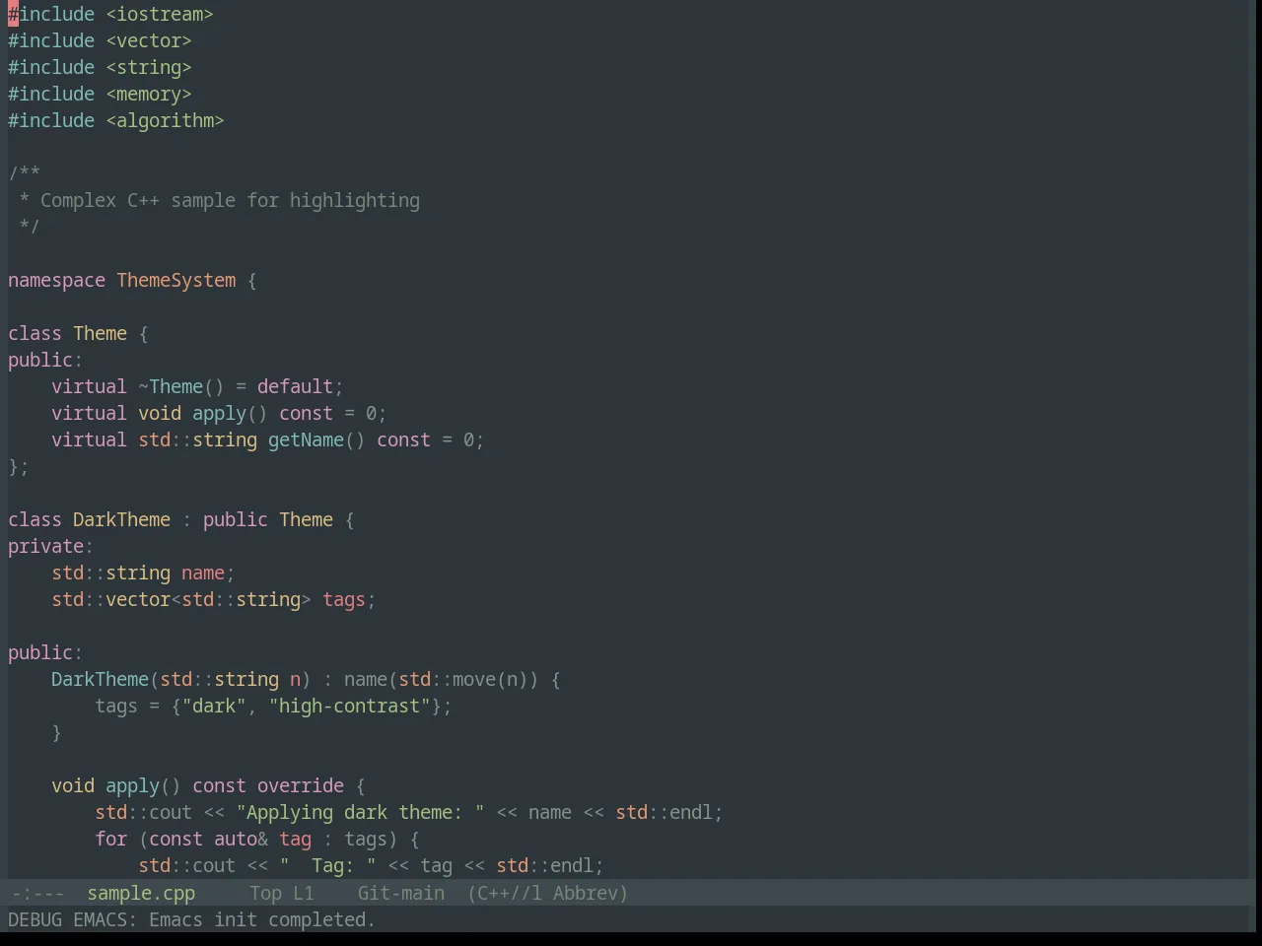1262x946 pixels.
Task: Click the buffer status dashes in mode line
Action: pyautogui.click(x=37, y=894)
